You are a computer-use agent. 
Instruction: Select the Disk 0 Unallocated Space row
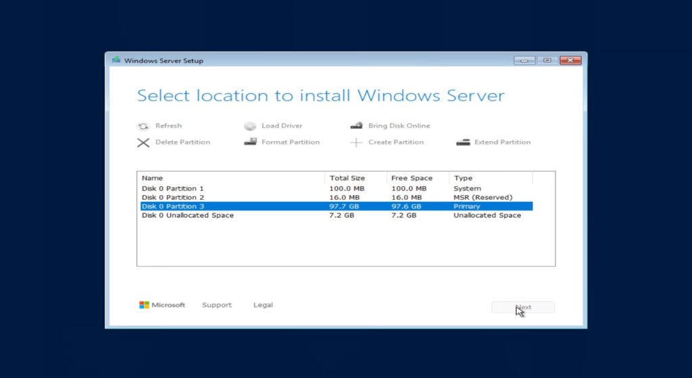click(337, 215)
